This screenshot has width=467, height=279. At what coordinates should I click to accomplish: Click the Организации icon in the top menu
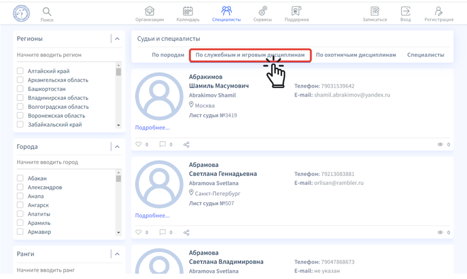tap(149, 11)
